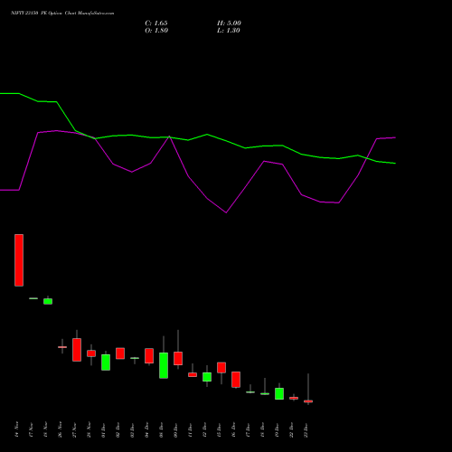Screen dimensions: 452x452
Task: Click the 16 Dec date label
Action: click(233, 429)
